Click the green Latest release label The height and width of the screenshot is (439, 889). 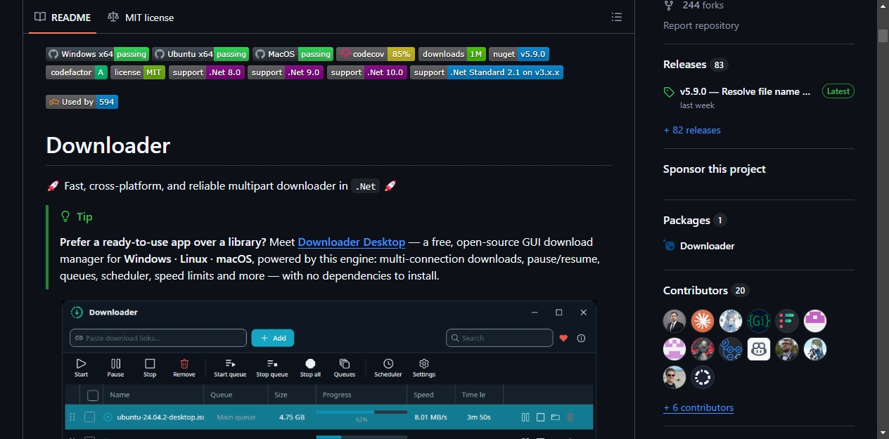coord(838,91)
